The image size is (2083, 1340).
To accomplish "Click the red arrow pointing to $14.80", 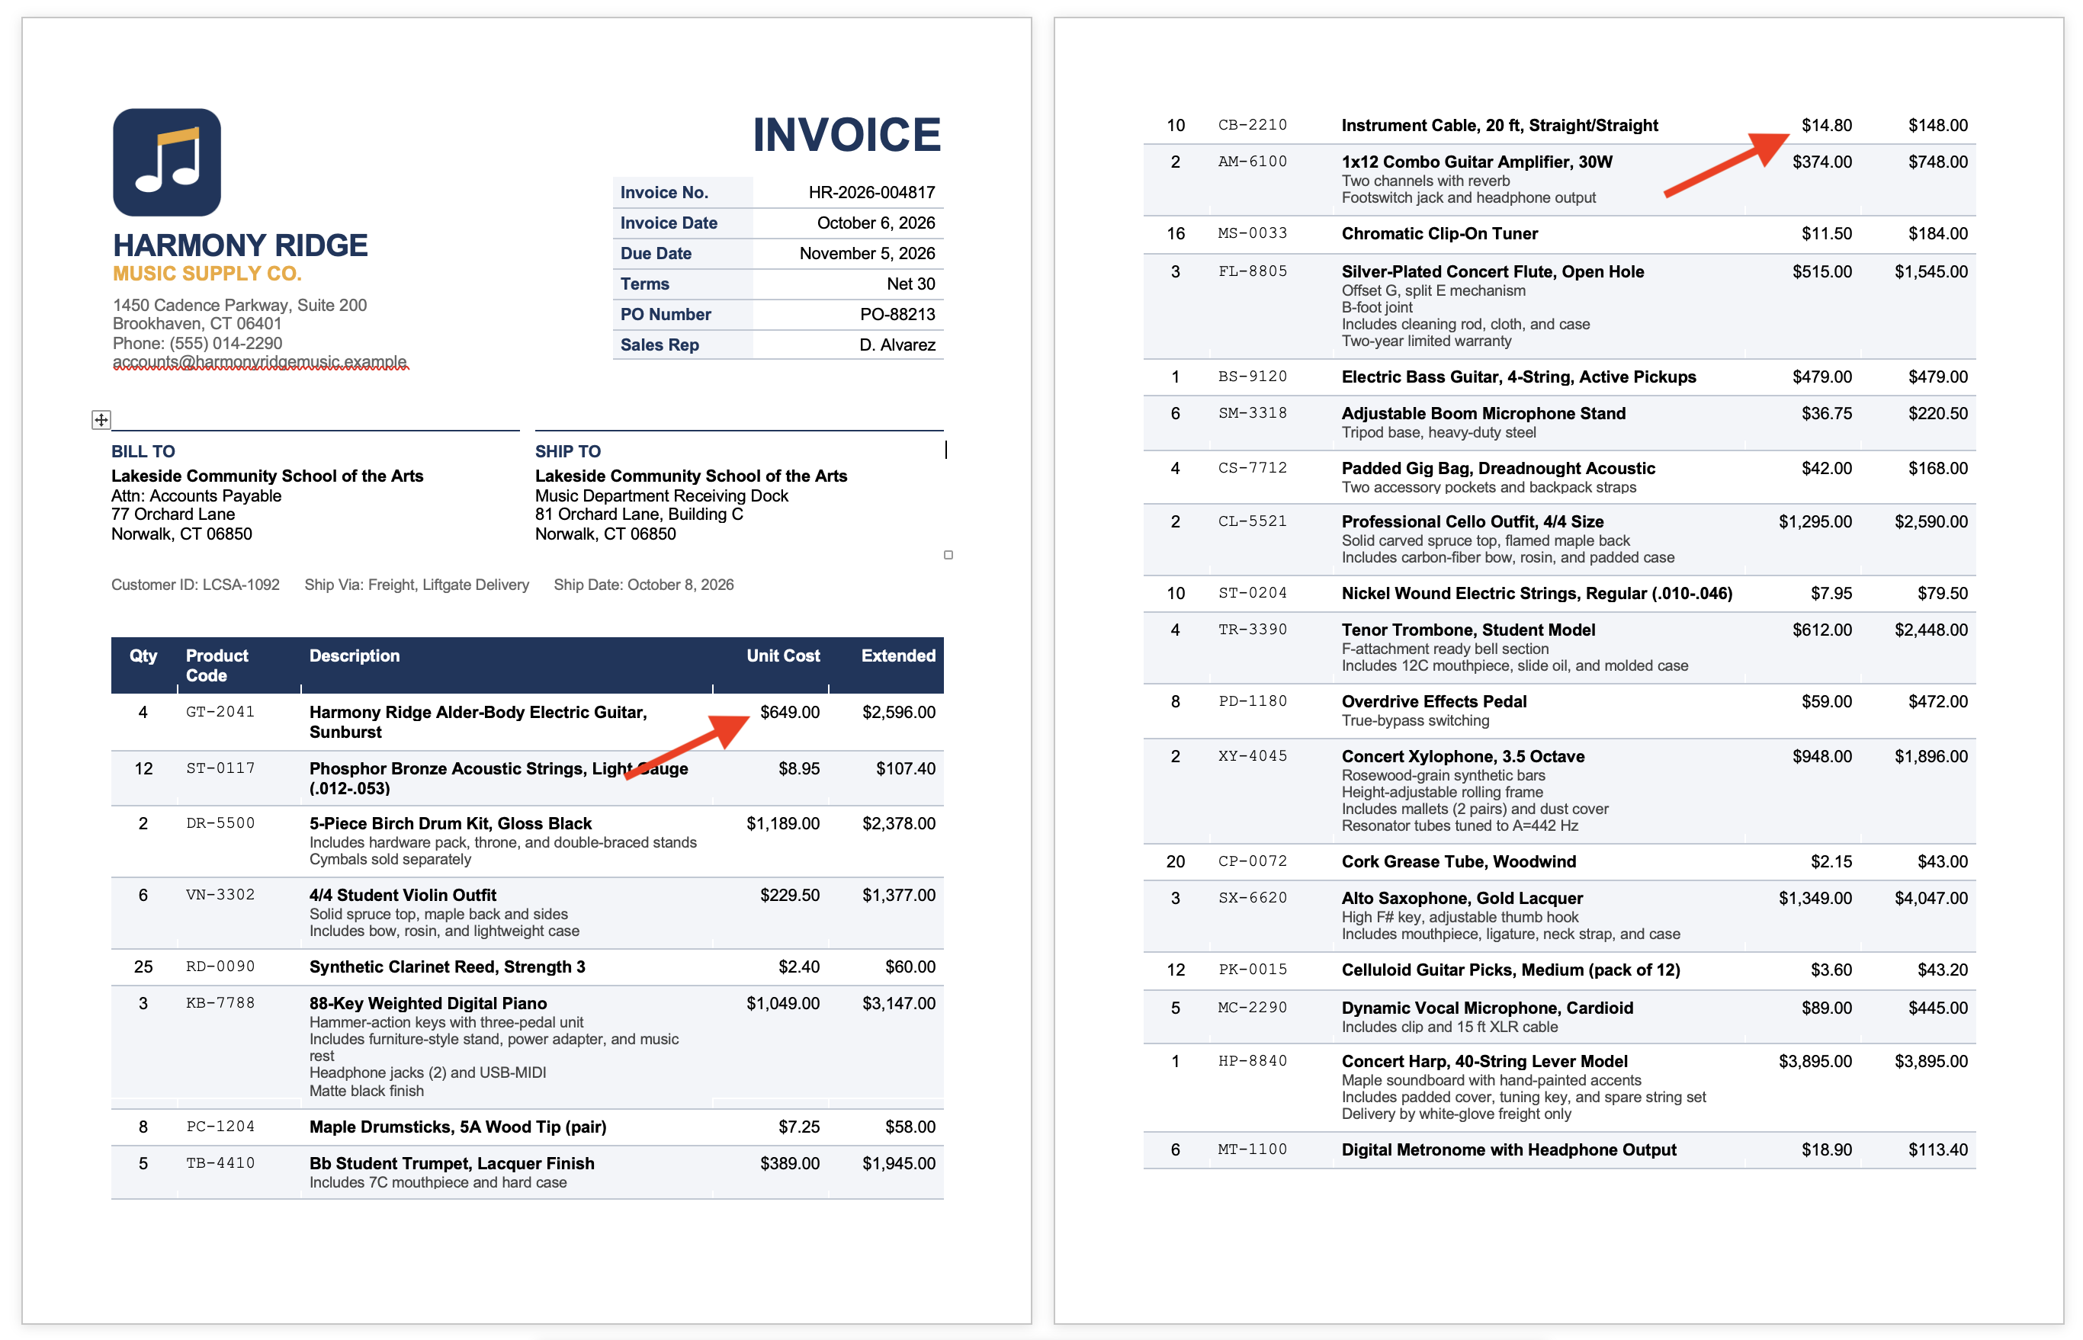I will pyautogui.click(x=1726, y=165).
